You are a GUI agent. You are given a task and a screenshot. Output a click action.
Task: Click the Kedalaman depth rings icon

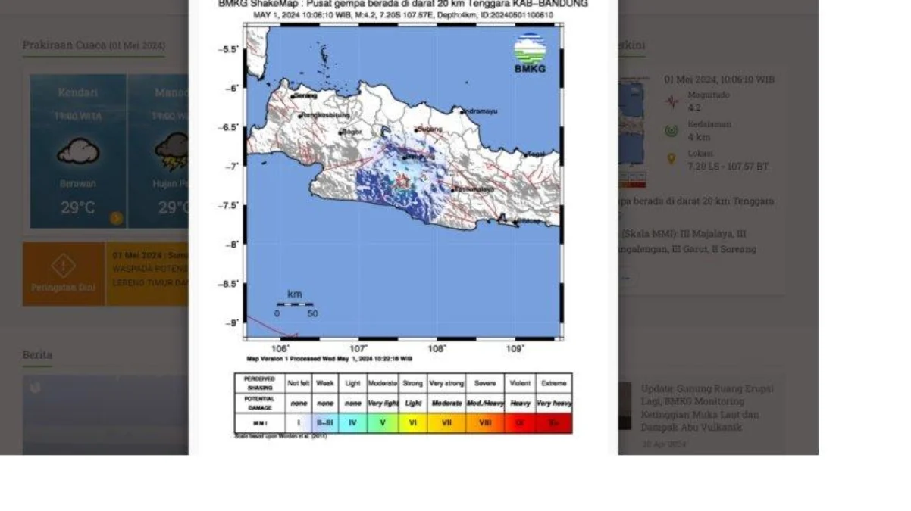pyautogui.click(x=671, y=131)
